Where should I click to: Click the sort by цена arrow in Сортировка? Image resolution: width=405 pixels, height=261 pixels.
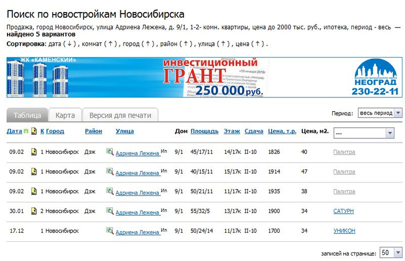(x=258, y=44)
